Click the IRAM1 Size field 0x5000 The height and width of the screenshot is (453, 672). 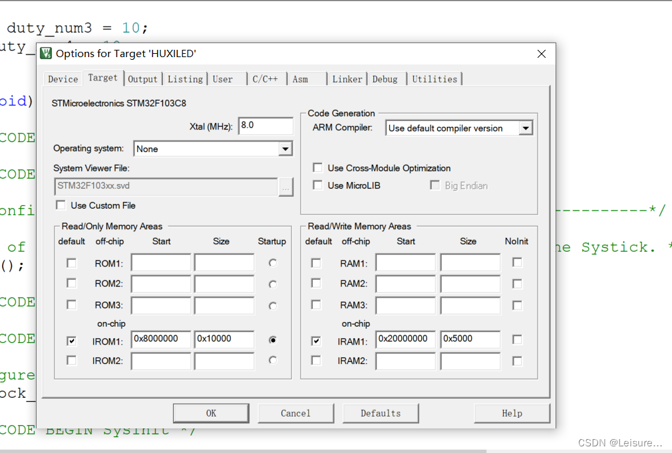(470, 339)
